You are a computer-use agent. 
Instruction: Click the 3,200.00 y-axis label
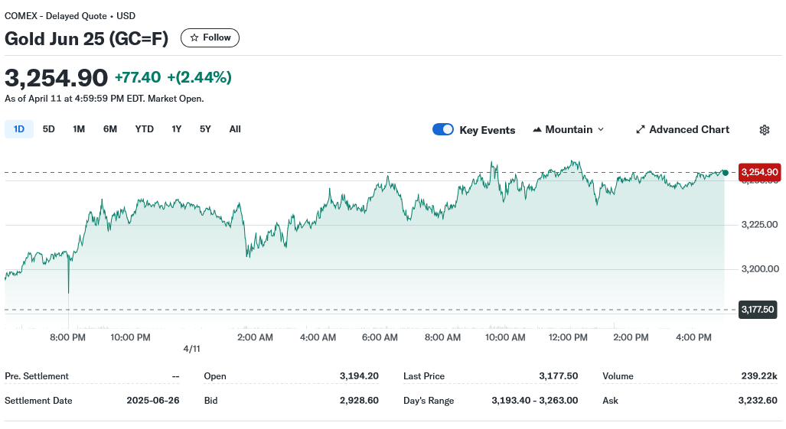tap(760, 269)
